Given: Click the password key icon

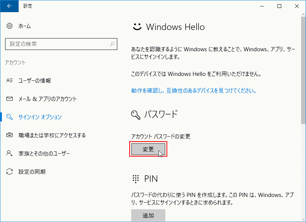Looking at the screenshot, I should coord(136,115).
